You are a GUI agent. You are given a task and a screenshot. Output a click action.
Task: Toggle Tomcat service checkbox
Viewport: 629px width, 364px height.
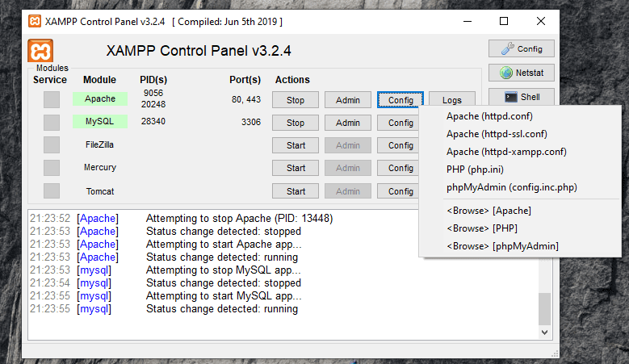click(52, 190)
